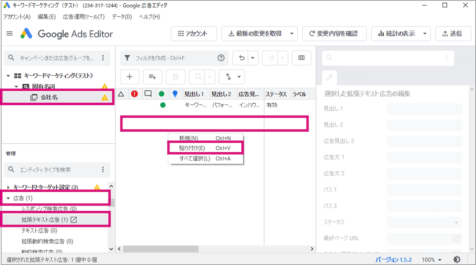Select レスポンシブ検索広告 (0)
The width and height of the screenshot is (476, 265).
click(x=49, y=209)
